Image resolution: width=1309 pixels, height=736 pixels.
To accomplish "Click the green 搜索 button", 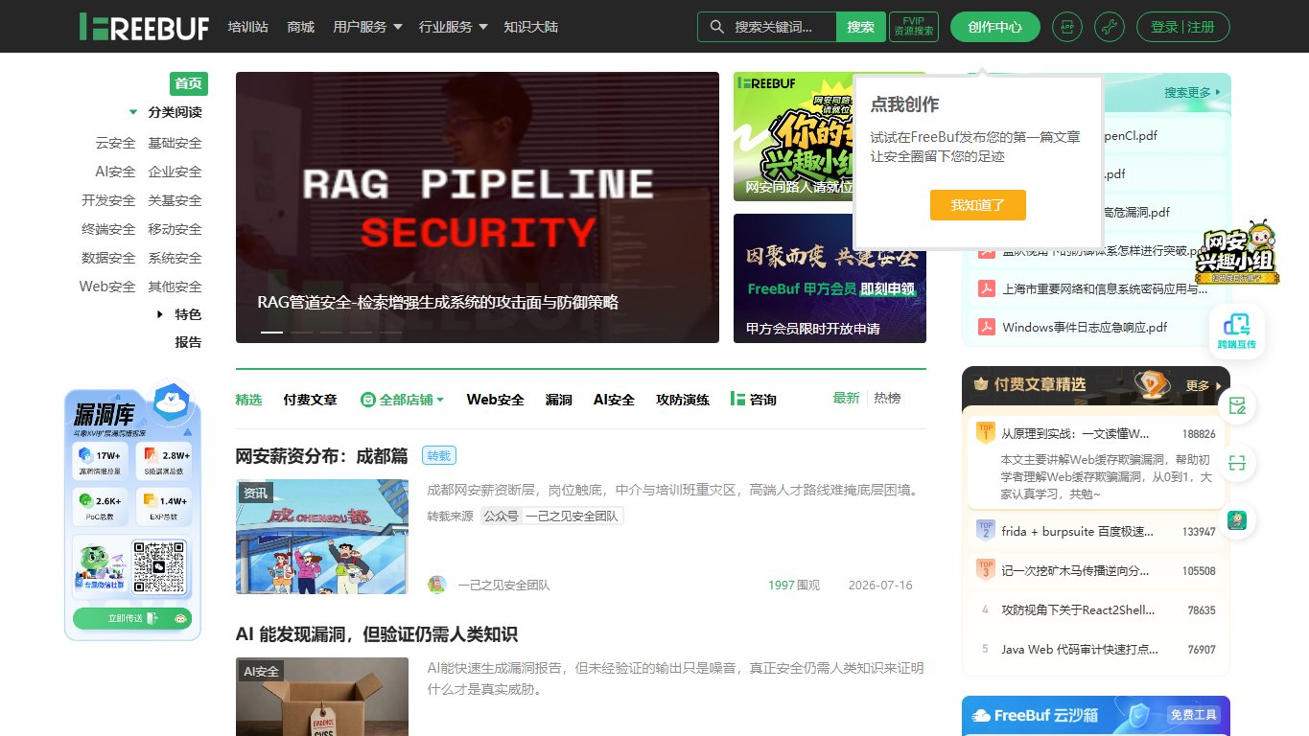I will 860,27.
